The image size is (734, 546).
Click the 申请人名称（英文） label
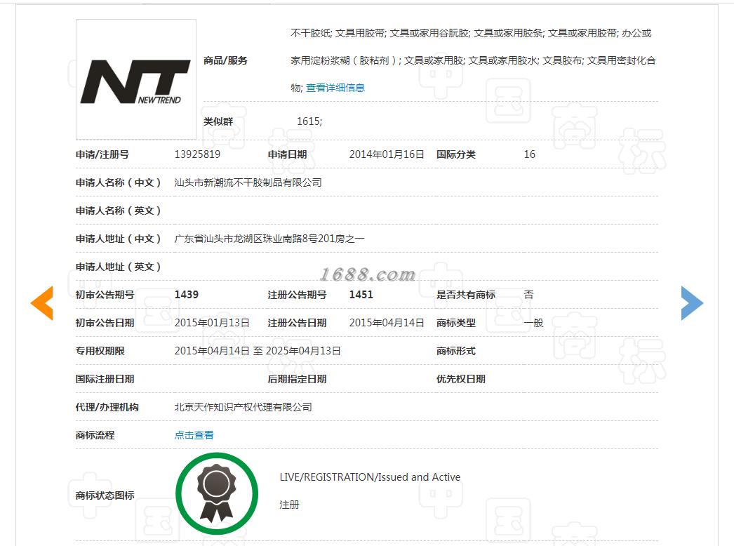click(x=119, y=211)
